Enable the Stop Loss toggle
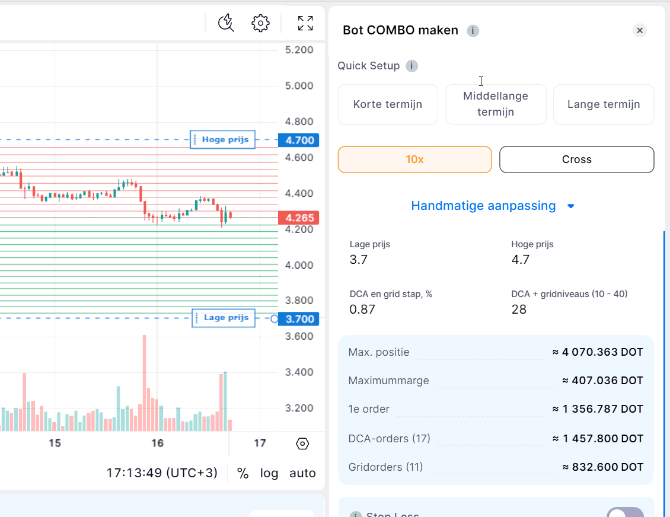670x517 pixels. (624, 513)
